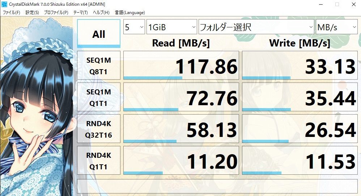Open the MB/s unit dropdown
The width and height of the screenshot is (361, 196).
coord(337,27)
